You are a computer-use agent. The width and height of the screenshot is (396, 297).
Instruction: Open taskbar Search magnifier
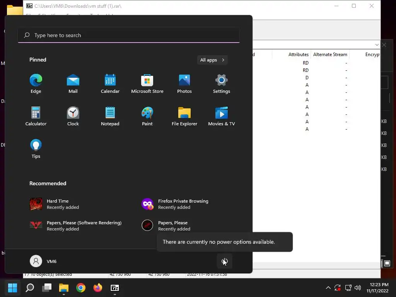(30, 288)
